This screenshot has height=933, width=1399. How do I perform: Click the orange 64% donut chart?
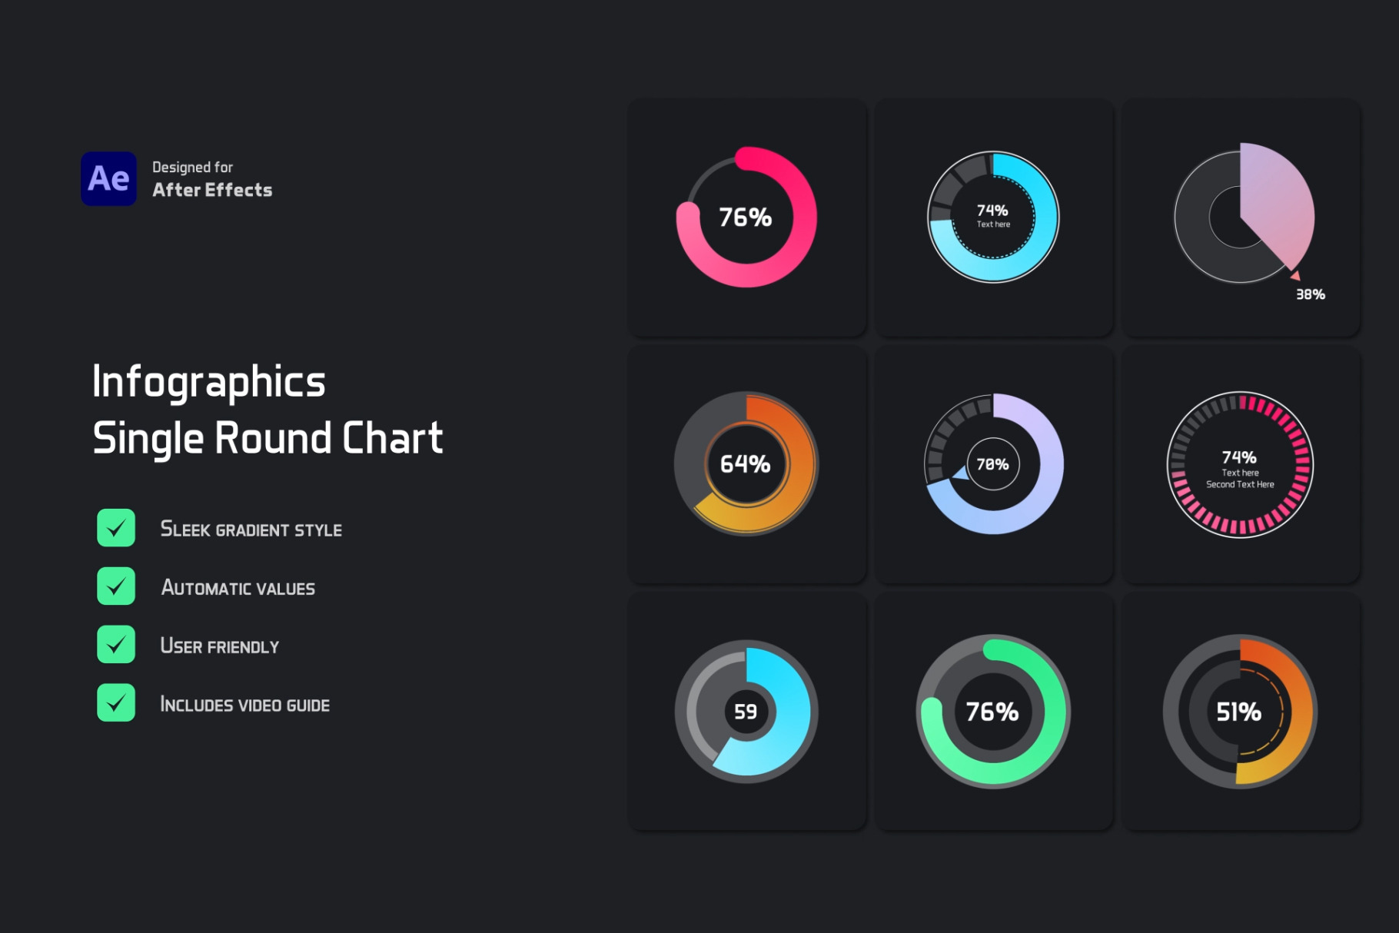(746, 464)
